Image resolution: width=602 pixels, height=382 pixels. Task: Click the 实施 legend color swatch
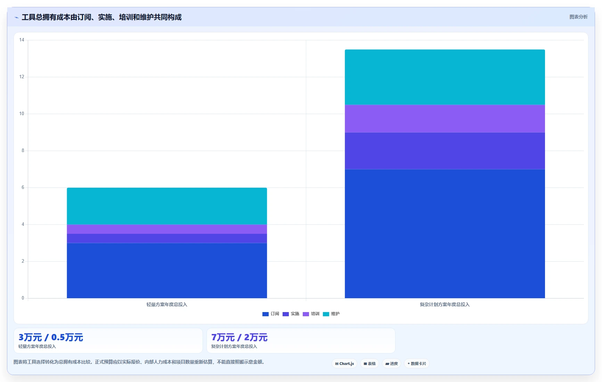286,314
